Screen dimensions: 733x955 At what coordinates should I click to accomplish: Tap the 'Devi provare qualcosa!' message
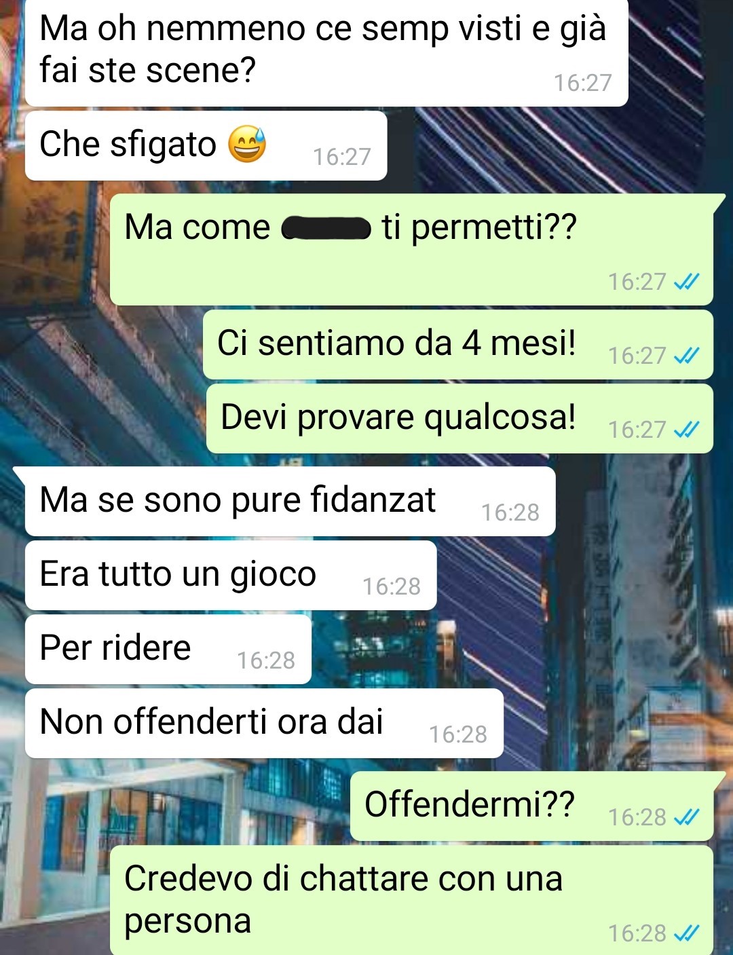pyautogui.click(x=459, y=419)
